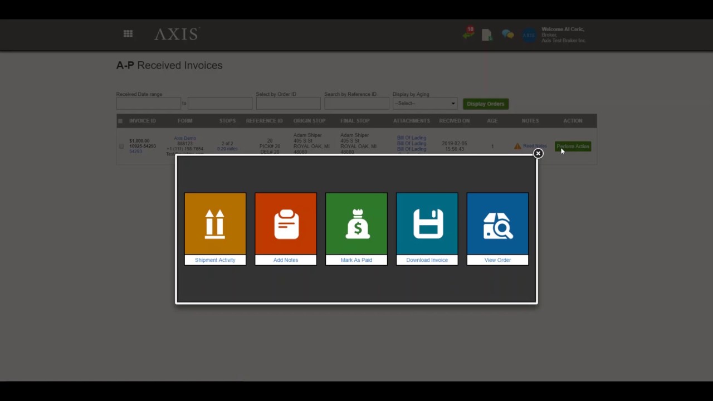Click the Received Date range start field
The height and width of the screenshot is (401, 713).
(149, 104)
